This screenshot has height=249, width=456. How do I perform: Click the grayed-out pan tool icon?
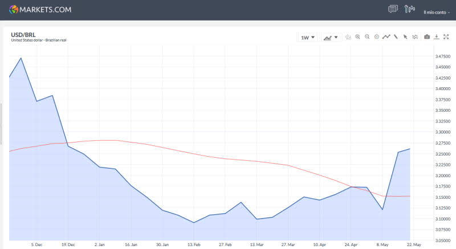(348, 37)
